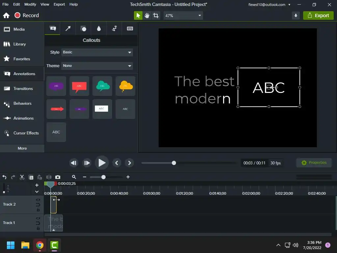Open the canvas zoom 47% dropdown
This screenshot has width=337, height=253.
point(183,15)
